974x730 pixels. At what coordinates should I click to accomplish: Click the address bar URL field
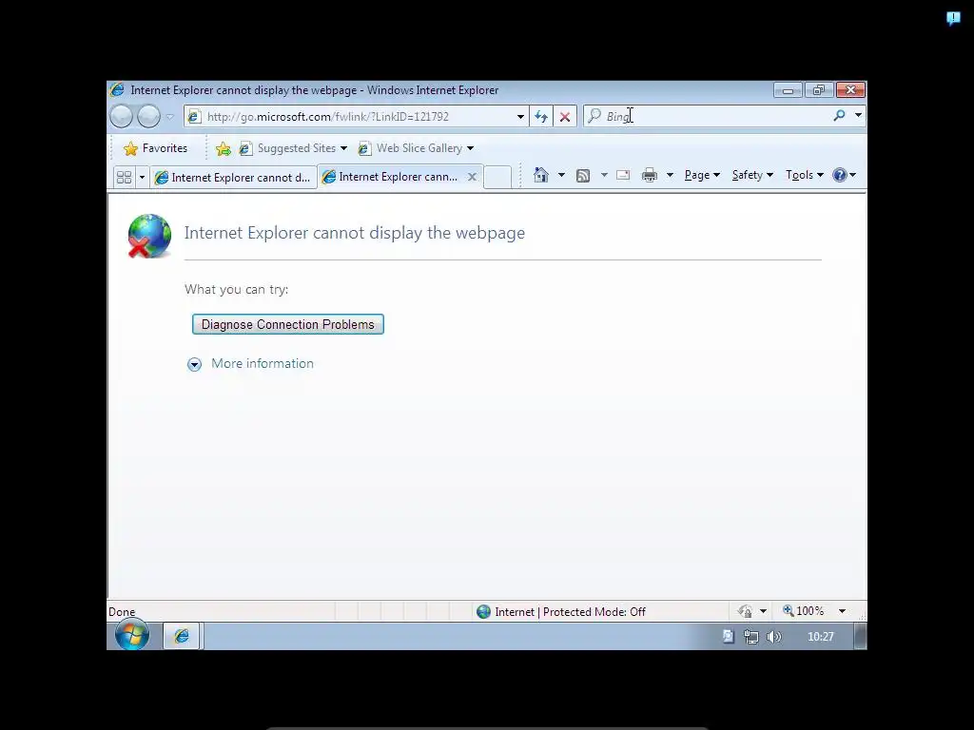point(356,116)
